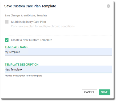
Task: Tick the Multidisciplinary Care Plan checkbox
Action: (7, 22)
